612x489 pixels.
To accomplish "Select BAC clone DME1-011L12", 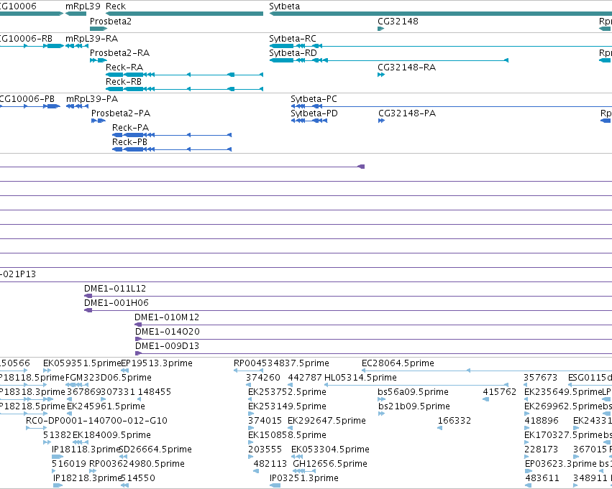I will [x=115, y=289].
